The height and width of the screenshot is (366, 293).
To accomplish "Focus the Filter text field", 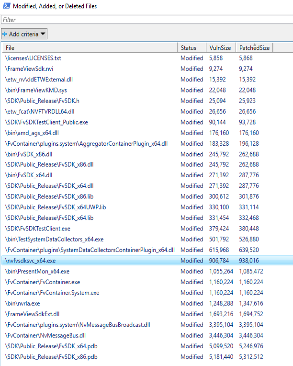I will tap(147, 20).
